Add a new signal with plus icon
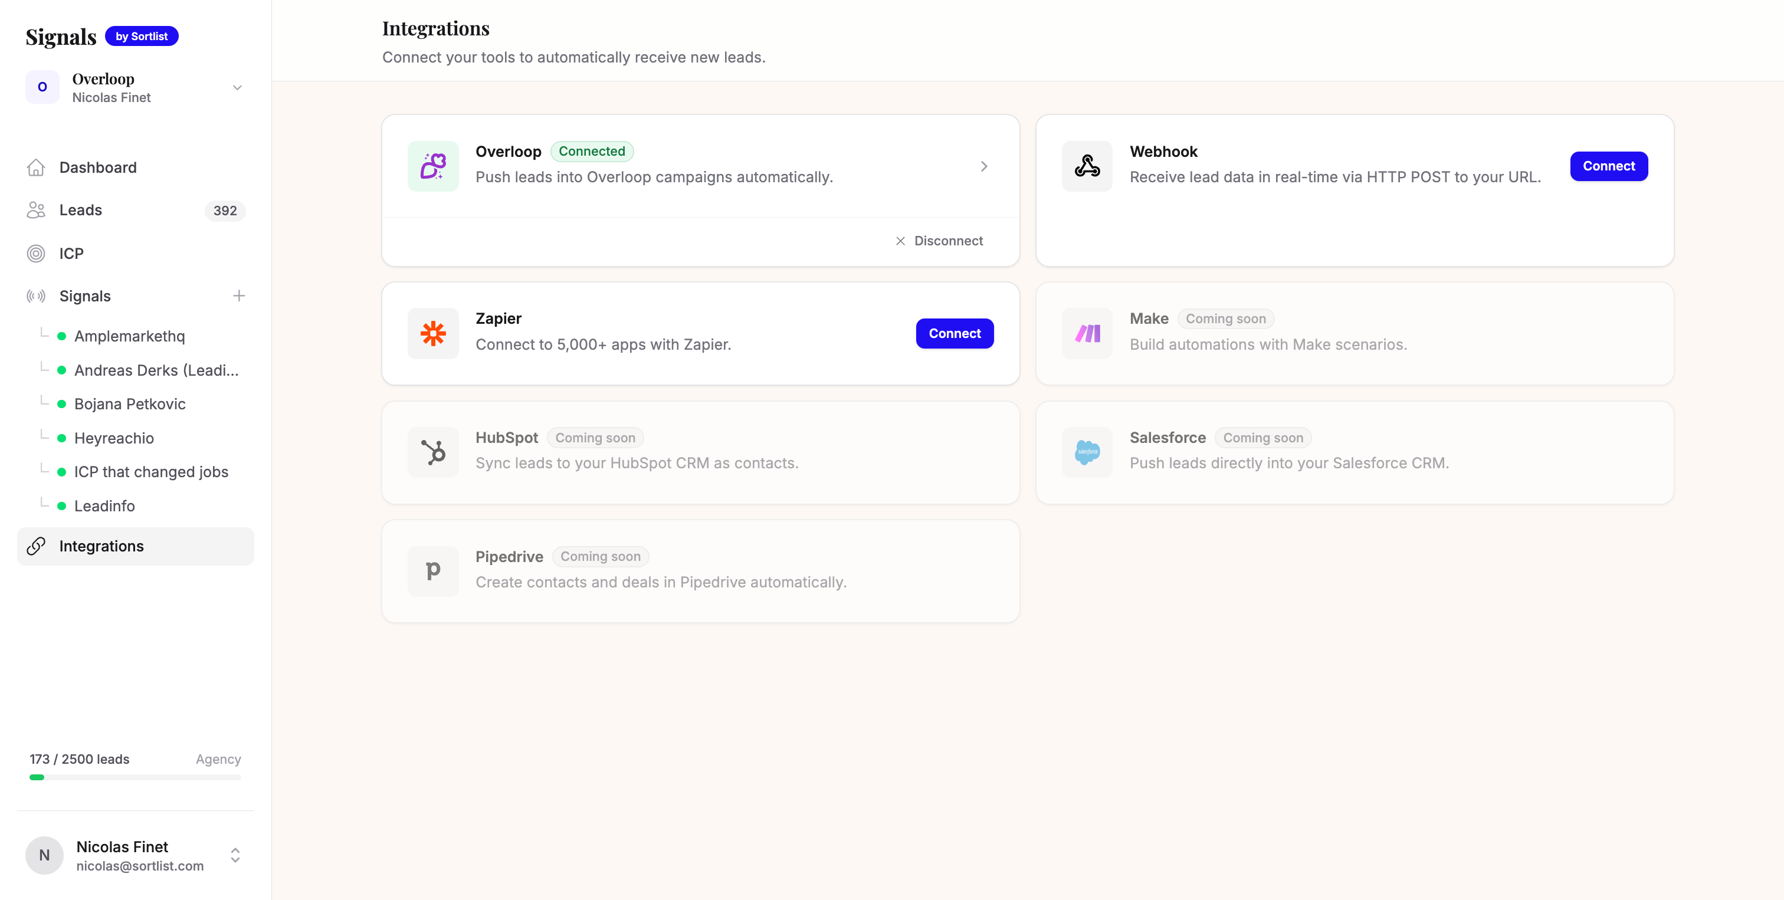 pyautogui.click(x=239, y=296)
